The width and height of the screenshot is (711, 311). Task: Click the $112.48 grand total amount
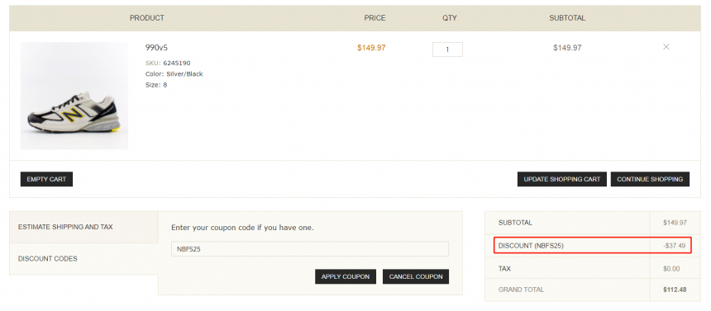point(675,290)
